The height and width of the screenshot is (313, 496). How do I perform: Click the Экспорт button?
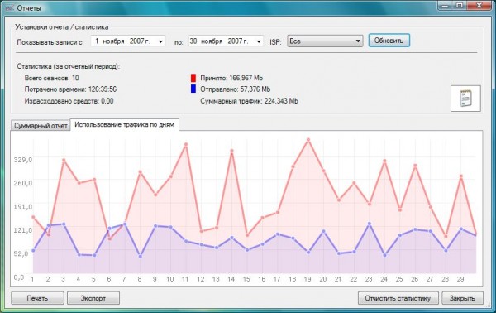93,298
